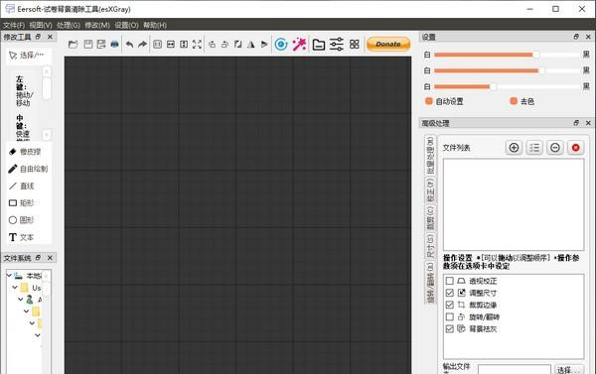
Task: Pick the text (文本) tool
Action: point(22,237)
